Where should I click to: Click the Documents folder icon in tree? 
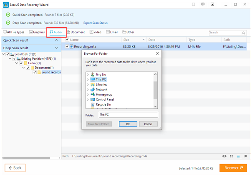pos(32,68)
